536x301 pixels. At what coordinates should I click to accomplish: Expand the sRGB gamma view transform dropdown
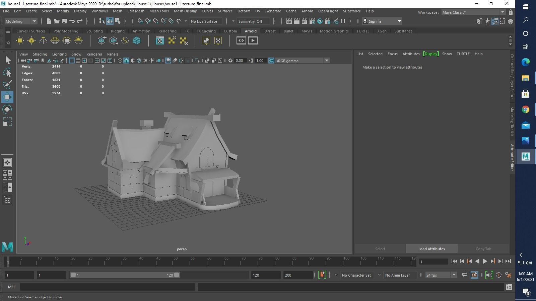[303, 61]
